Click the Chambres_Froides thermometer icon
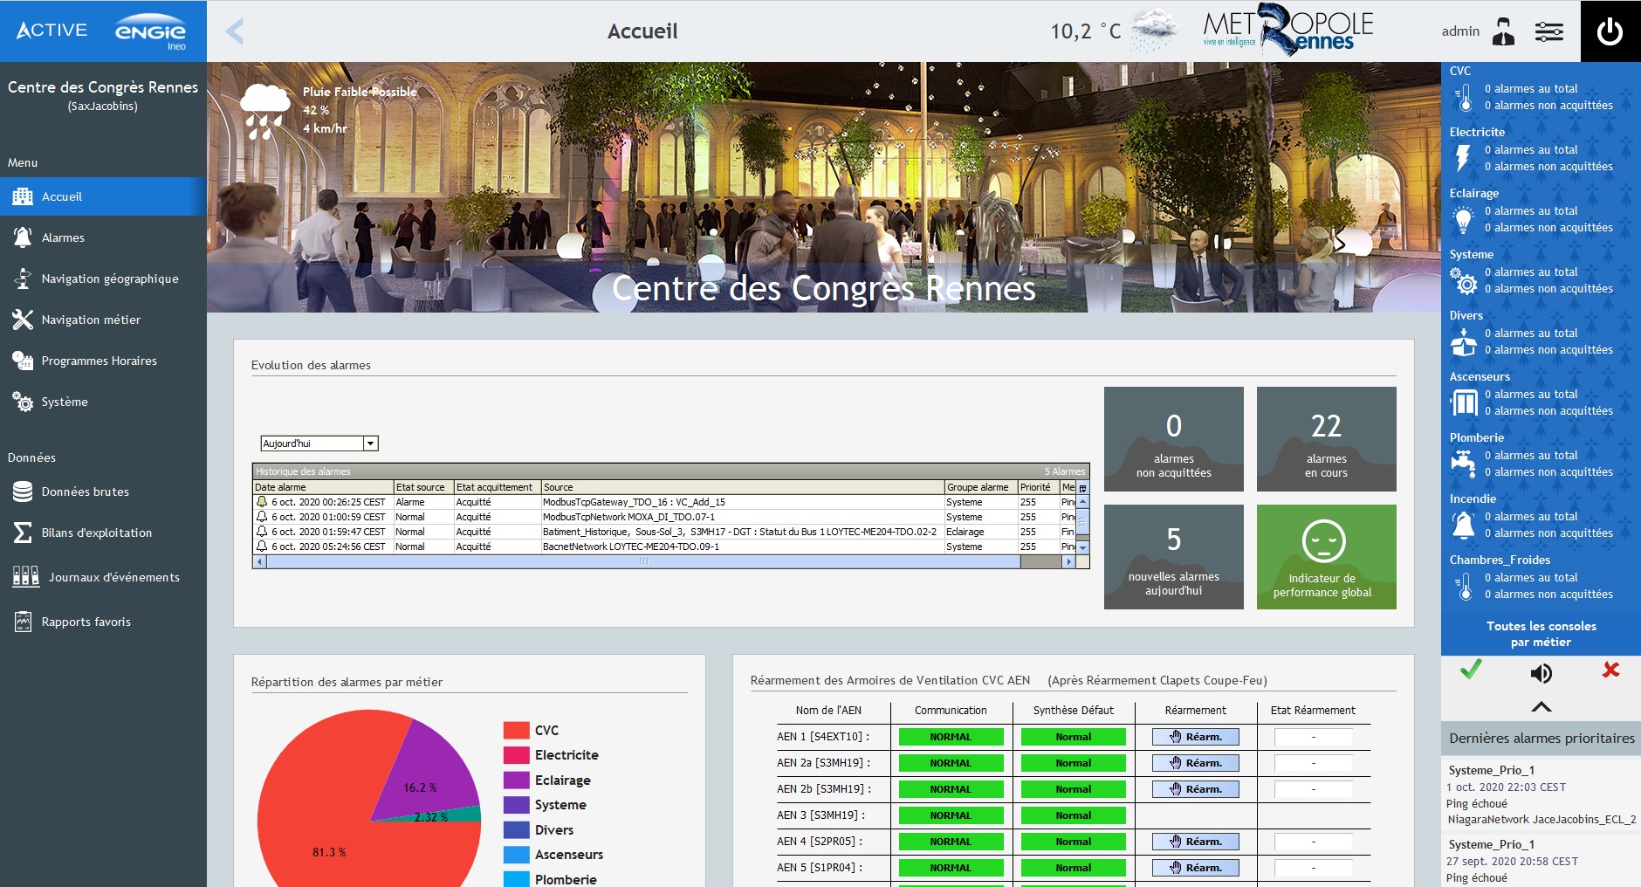The height and width of the screenshot is (887, 1641). [1465, 586]
